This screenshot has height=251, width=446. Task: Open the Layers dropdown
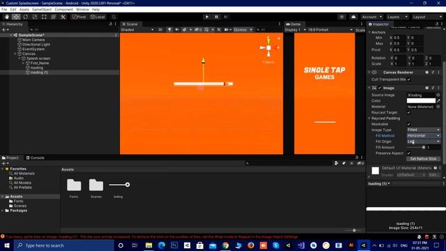(x=397, y=17)
